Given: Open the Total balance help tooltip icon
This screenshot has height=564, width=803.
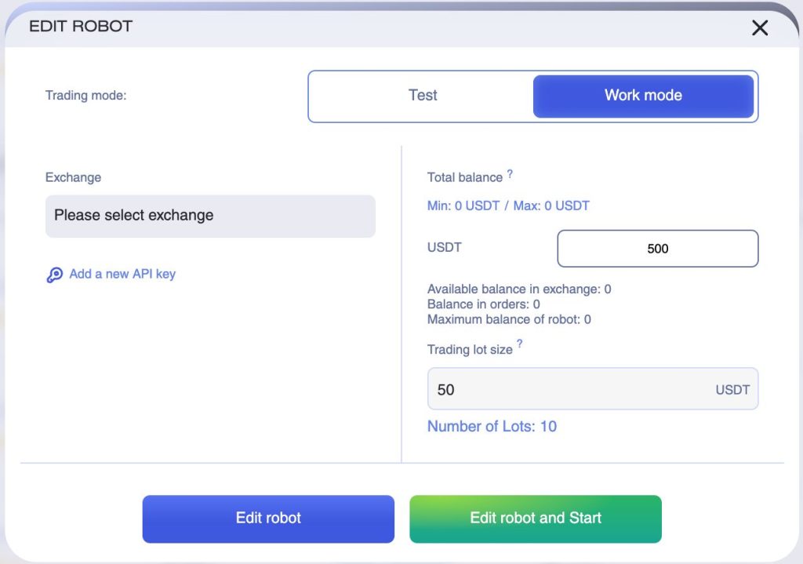Looking at the screenshot, I should (510, 174).
